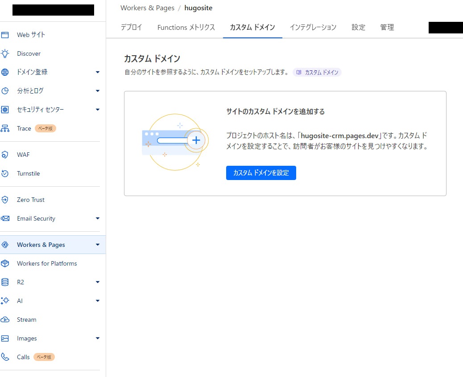Go to Workers & Pages breadcrumb link
The height and width of the screenshot is (377, 463).
147,8
